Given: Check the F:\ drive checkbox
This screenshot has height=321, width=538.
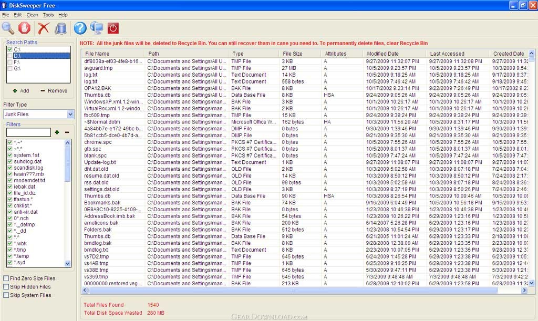Looking at the screenshot, I should 9,62.
